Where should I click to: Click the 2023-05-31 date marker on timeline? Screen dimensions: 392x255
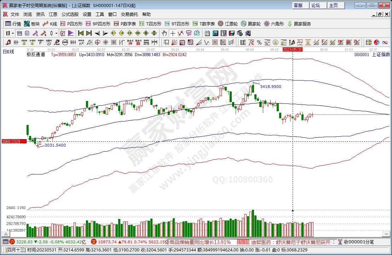(292, 50)
